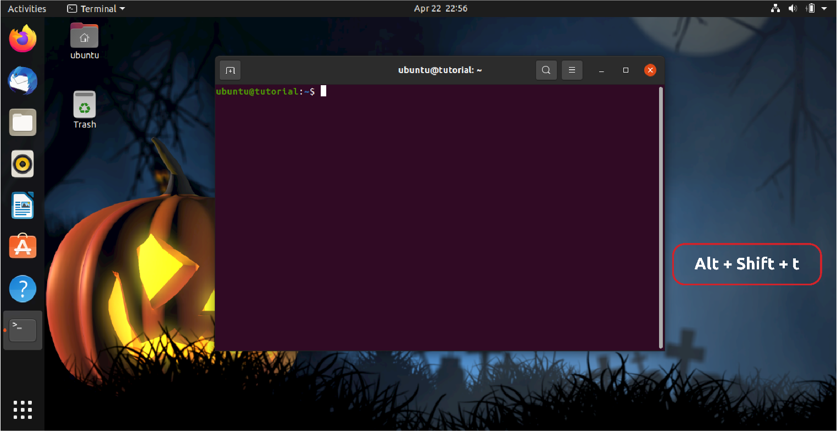Click the terminal title 'ubuntu@tutorial: ~'
Image resolution: width=837 pixels, height=431 pixels.
(x=440, y=70)
